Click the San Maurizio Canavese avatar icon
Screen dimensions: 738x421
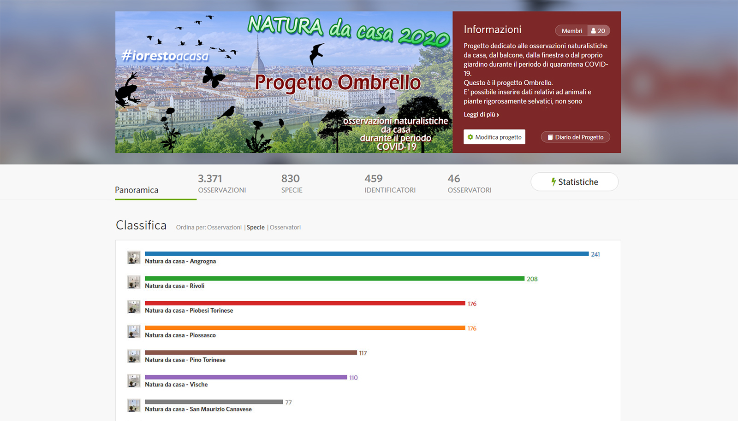point(134,405)
